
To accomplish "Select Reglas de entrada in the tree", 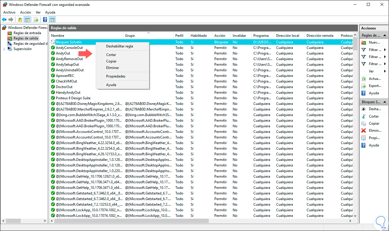I will pyautogui.click(x=27, y=33).
